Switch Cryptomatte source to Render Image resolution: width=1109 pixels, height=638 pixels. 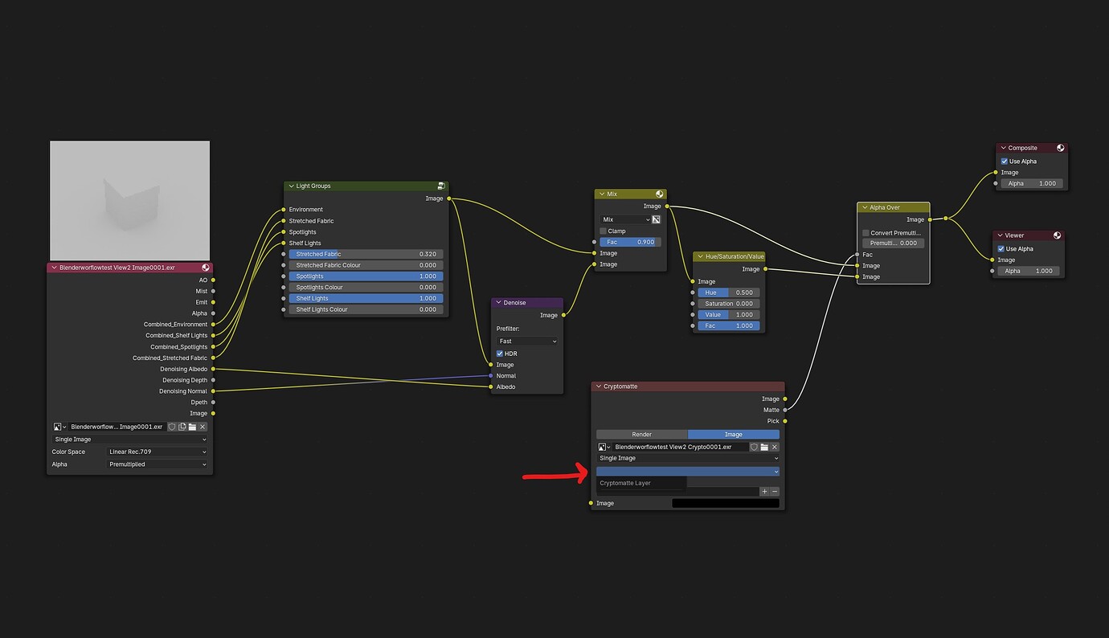642,435
